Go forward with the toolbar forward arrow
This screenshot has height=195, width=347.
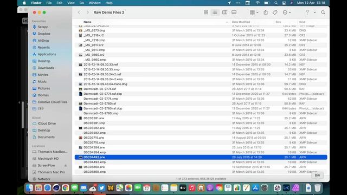click(88, 12)
